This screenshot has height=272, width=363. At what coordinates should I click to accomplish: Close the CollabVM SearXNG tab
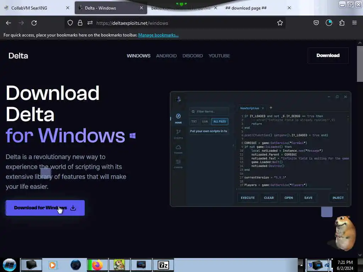68,8
